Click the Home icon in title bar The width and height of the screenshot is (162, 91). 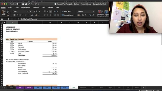click(23, 4)
